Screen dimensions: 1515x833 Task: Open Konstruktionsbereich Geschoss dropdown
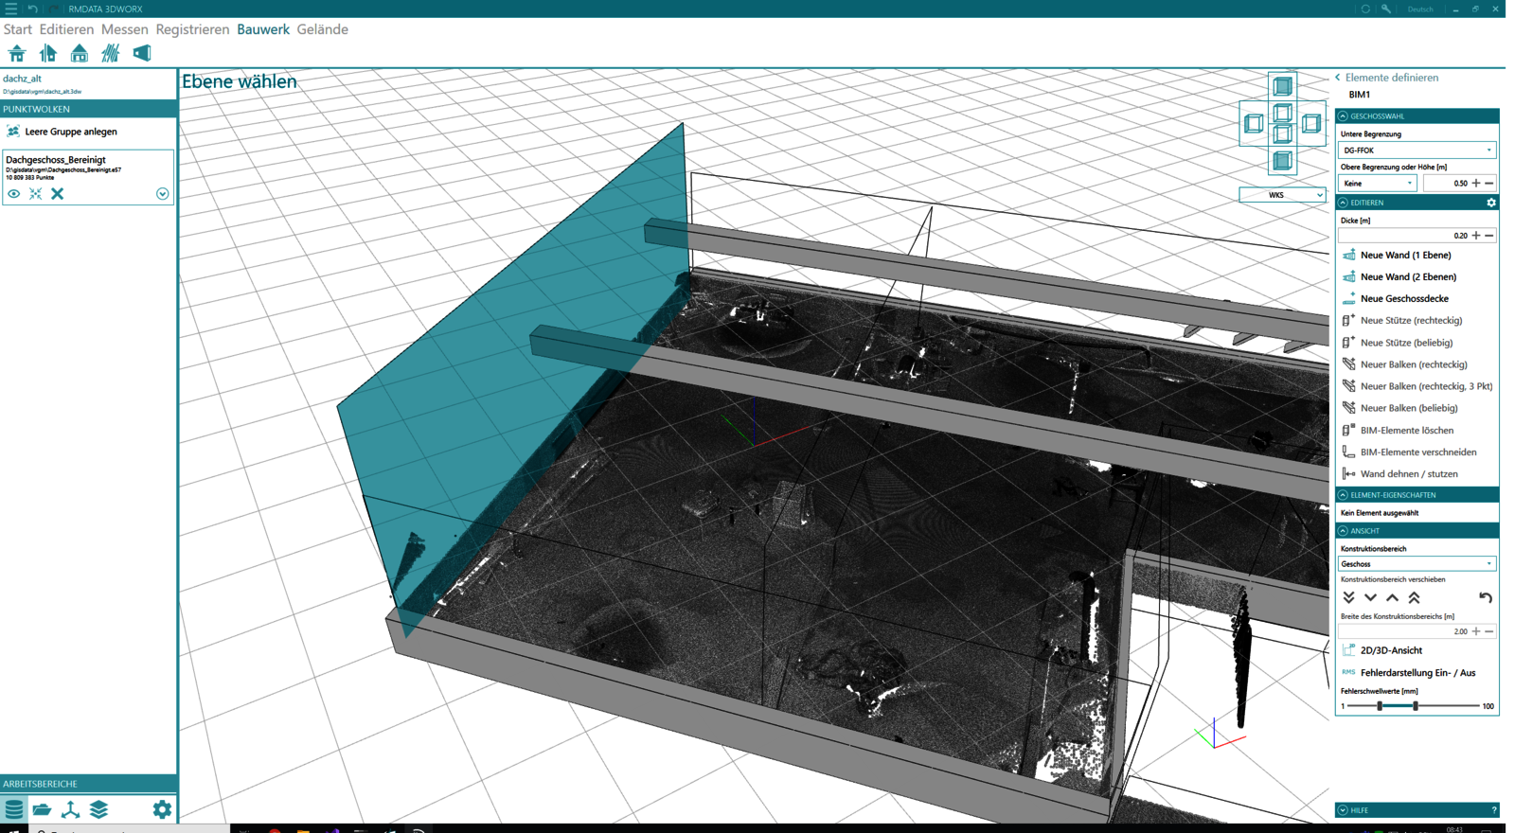tap(1417, 564)
